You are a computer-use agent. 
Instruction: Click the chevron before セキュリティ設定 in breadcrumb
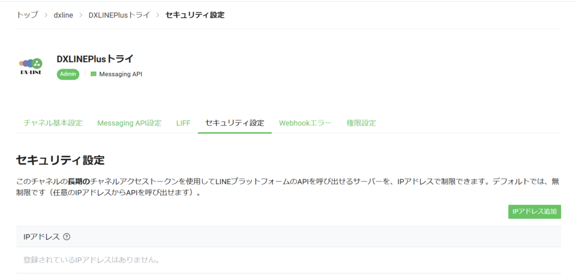point(158,15)
